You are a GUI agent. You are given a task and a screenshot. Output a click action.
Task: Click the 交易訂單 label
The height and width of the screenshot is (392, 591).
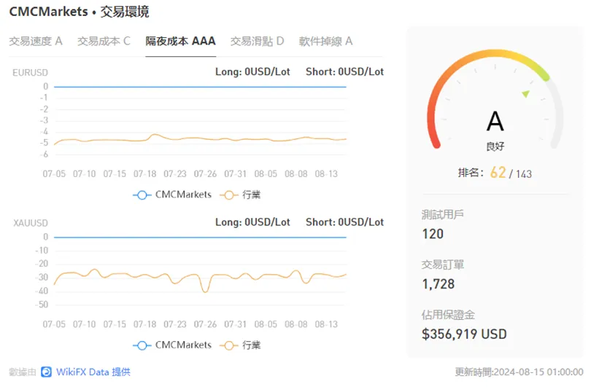442,264
